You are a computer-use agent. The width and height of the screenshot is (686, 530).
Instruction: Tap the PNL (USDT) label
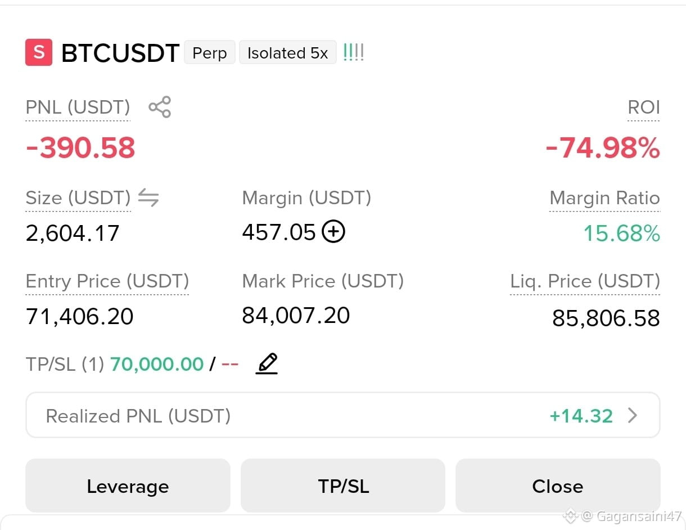(78, 107)
